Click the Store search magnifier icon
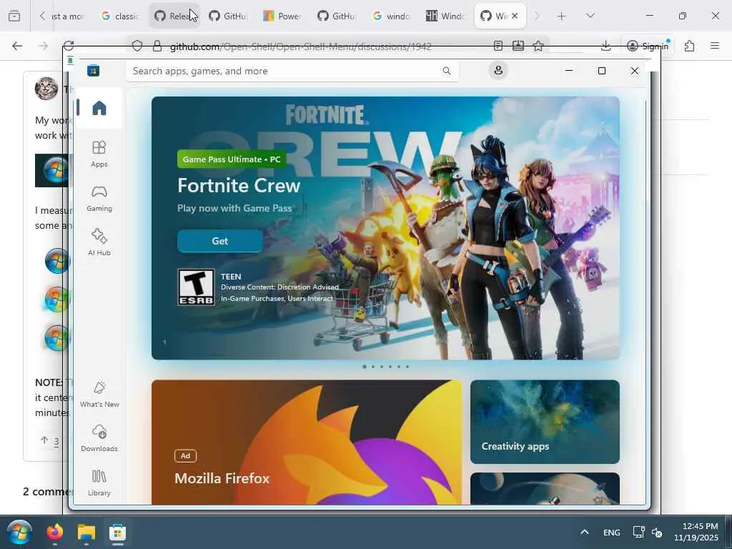732x549 pixels. 446,71
